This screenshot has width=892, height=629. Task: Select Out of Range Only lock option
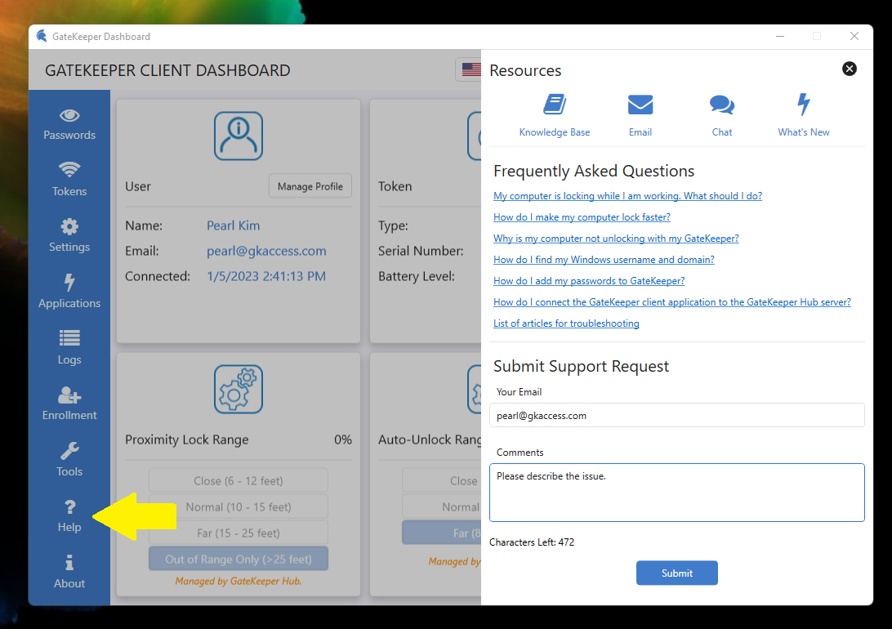239,559
